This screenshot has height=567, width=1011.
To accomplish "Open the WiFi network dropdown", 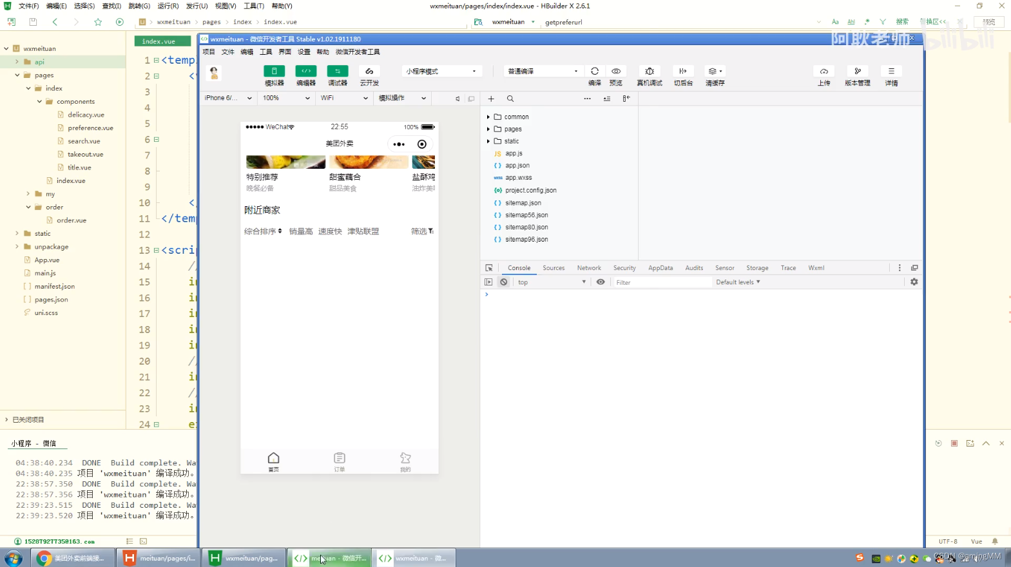I will click(x=344, y=98).
